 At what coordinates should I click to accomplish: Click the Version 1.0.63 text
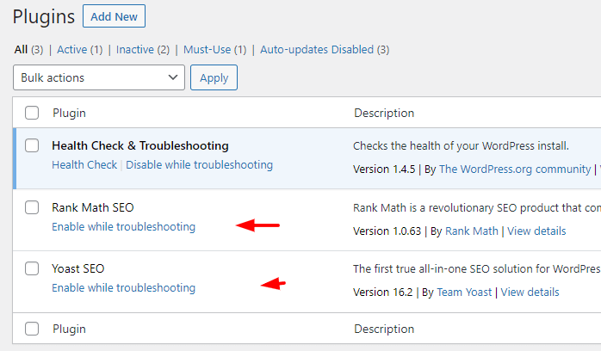pyautogui.click(x=387, y=231)
